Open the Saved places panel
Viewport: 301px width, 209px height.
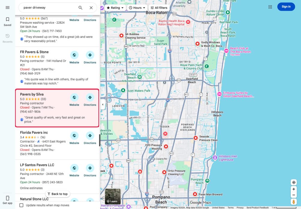[8, 21]
